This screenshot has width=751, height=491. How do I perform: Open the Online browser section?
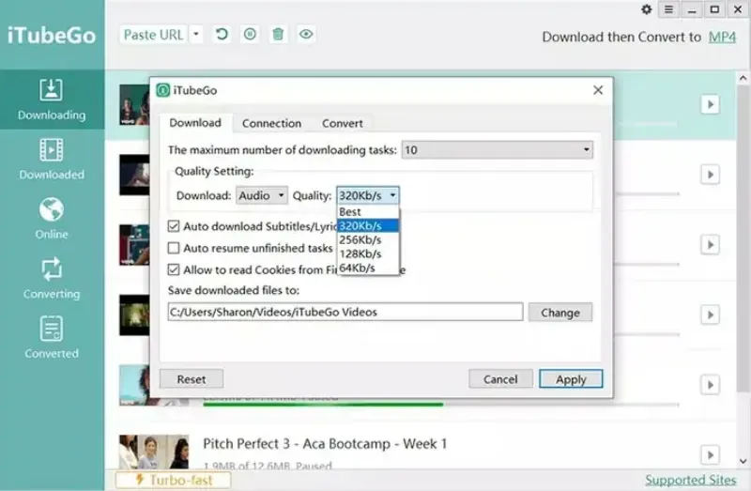[52, 219]
